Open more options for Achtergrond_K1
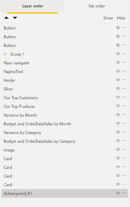This screenshot has height=207, width=130. (x=124, y=193)
